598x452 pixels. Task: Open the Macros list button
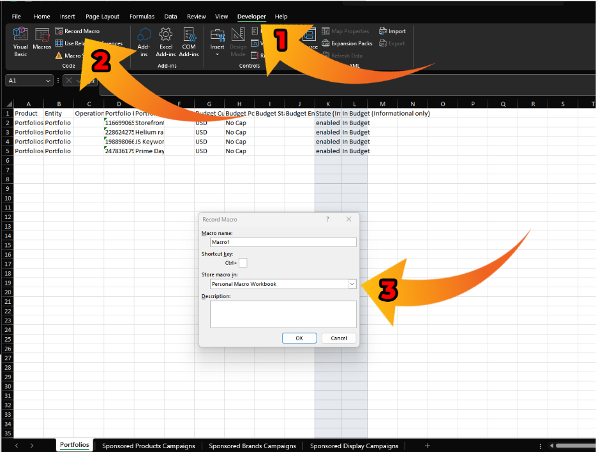(x=41, y=39)
